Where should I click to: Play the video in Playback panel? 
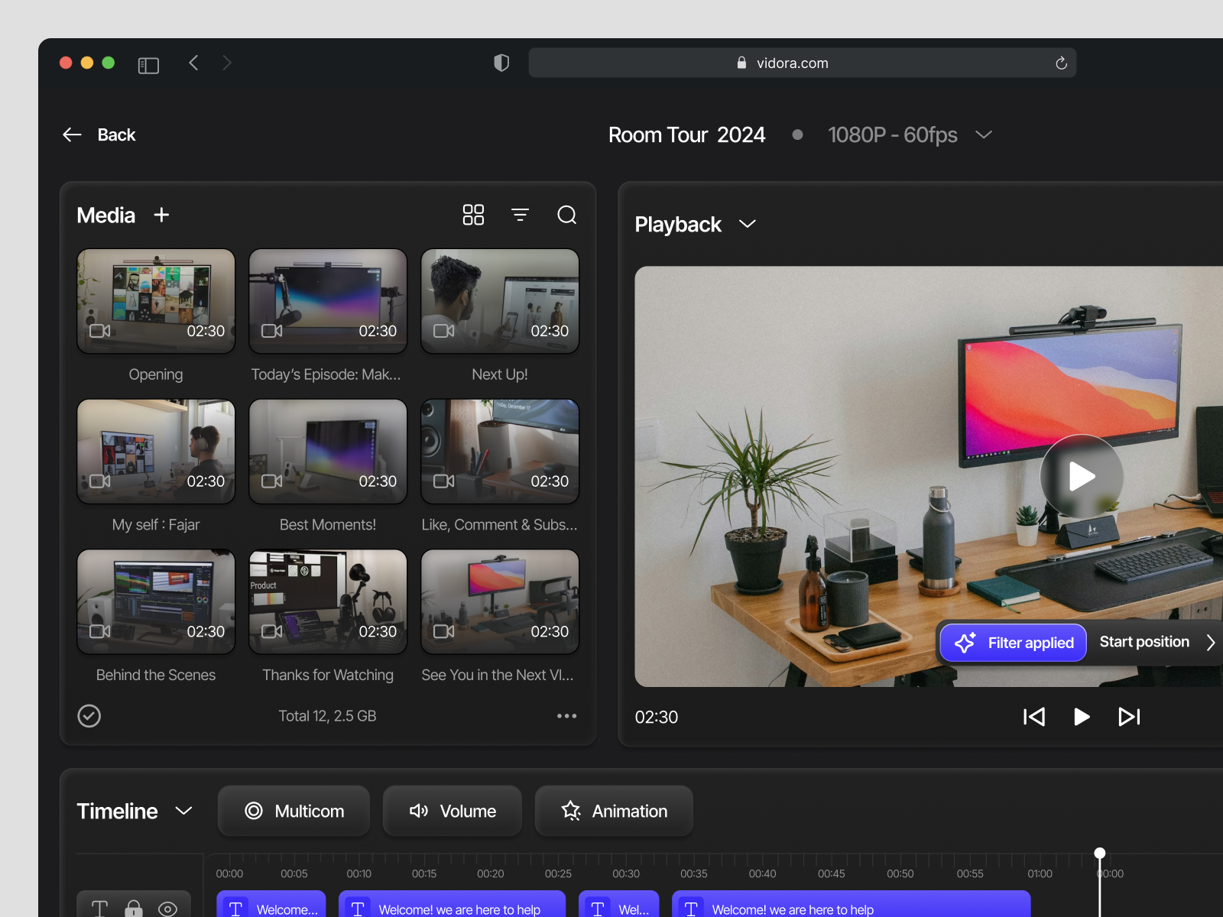[1081, 476]
